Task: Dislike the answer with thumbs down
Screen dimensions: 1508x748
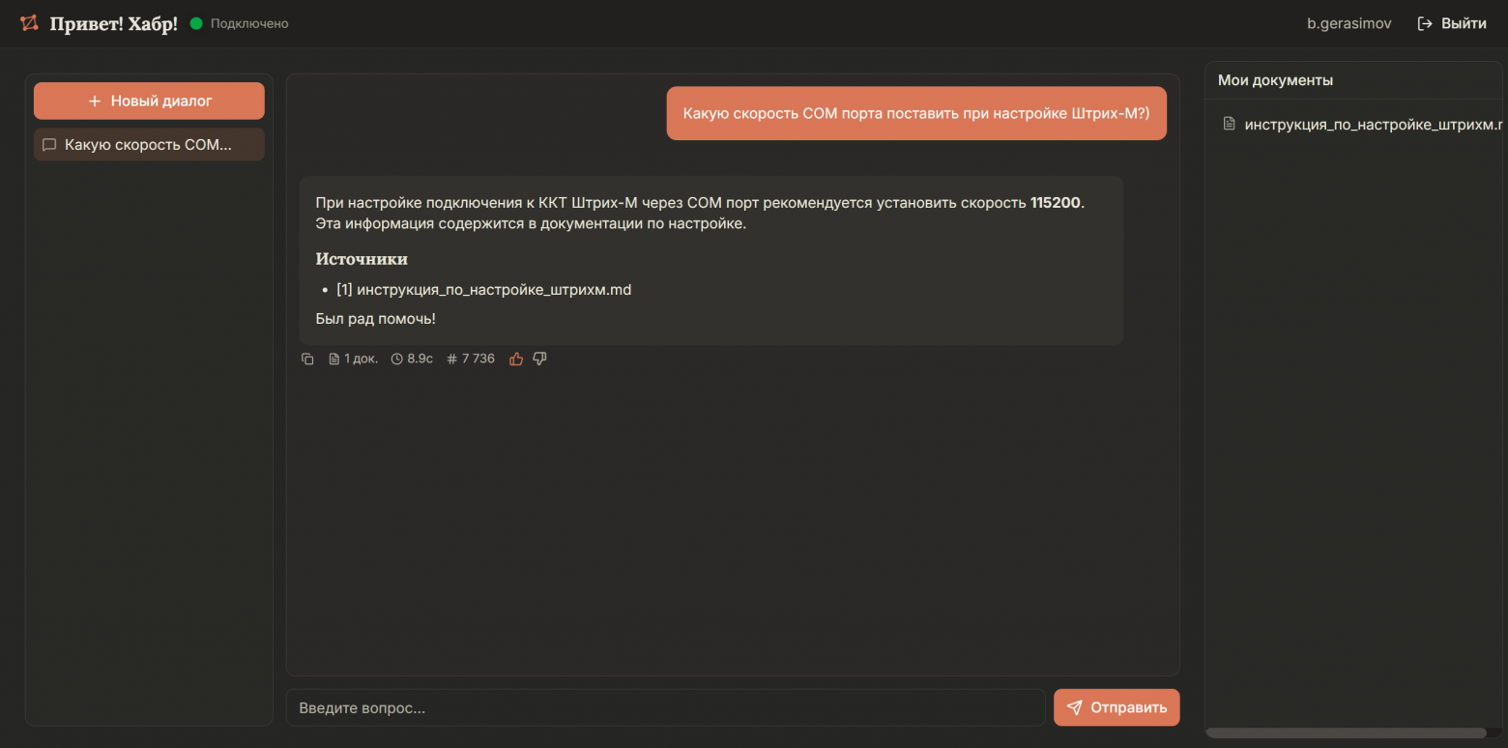Action: (x=540, y=359)
